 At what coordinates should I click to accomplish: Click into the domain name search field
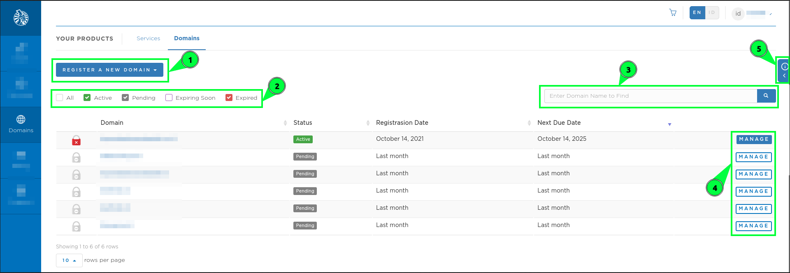coord(651,96)
